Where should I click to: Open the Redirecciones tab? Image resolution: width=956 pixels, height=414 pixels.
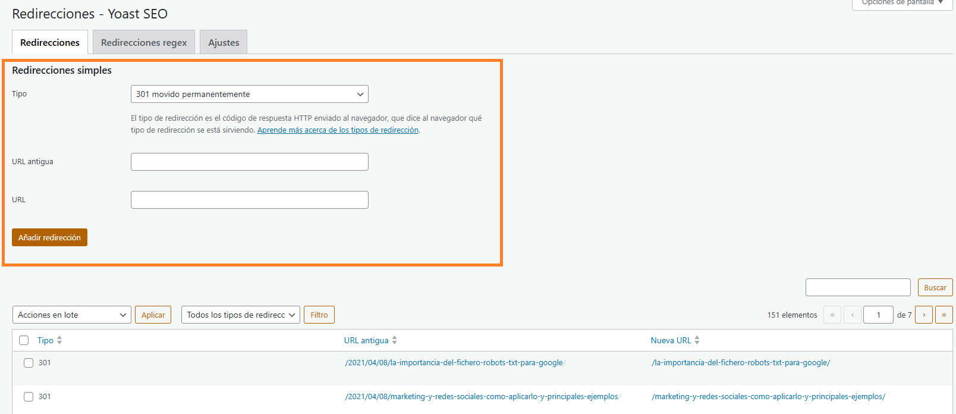click(x=50, y=42)
